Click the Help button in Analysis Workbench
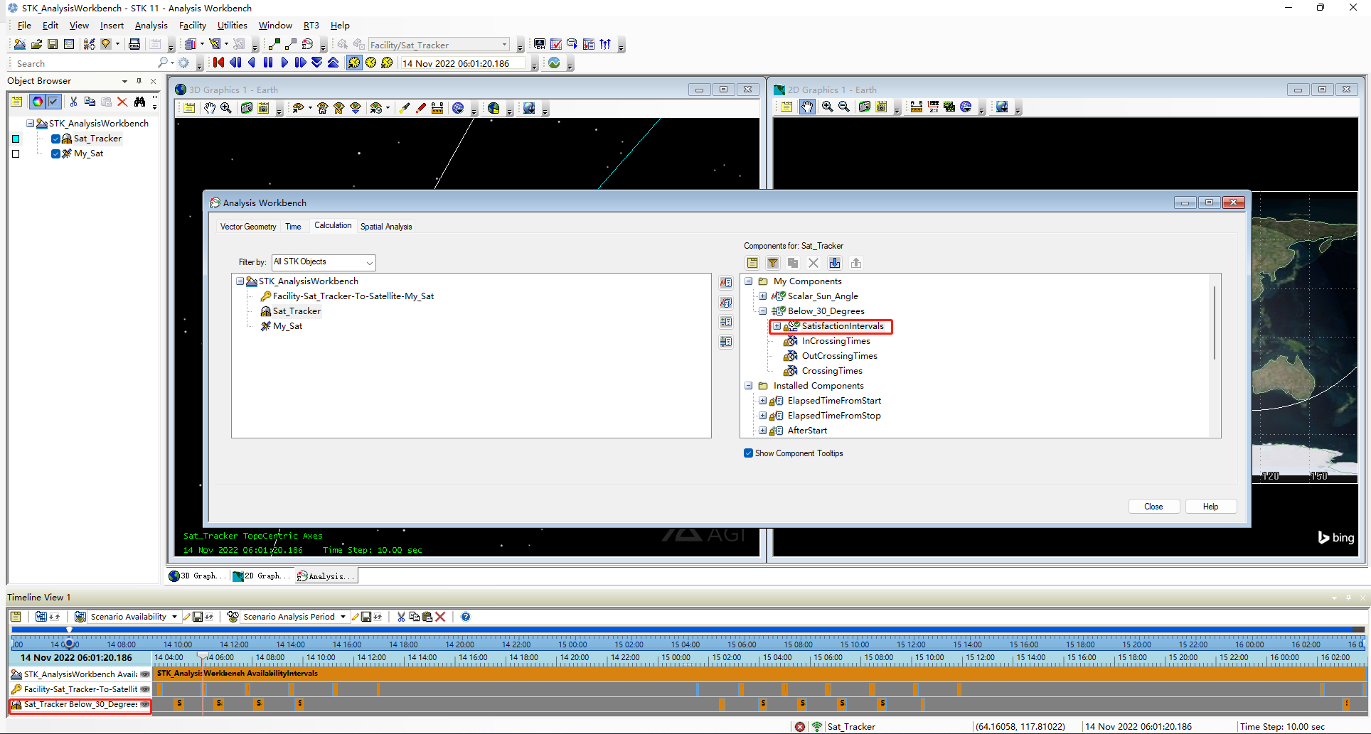The height and width of the screenshot is (734, 1371). tap(1210, 507)
